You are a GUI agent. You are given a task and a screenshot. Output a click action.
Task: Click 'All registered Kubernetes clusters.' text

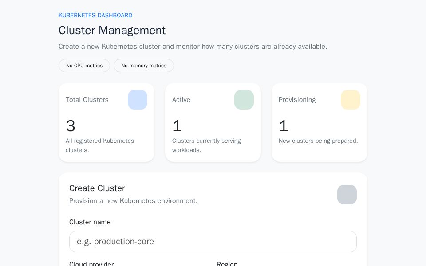coord(100,145)
